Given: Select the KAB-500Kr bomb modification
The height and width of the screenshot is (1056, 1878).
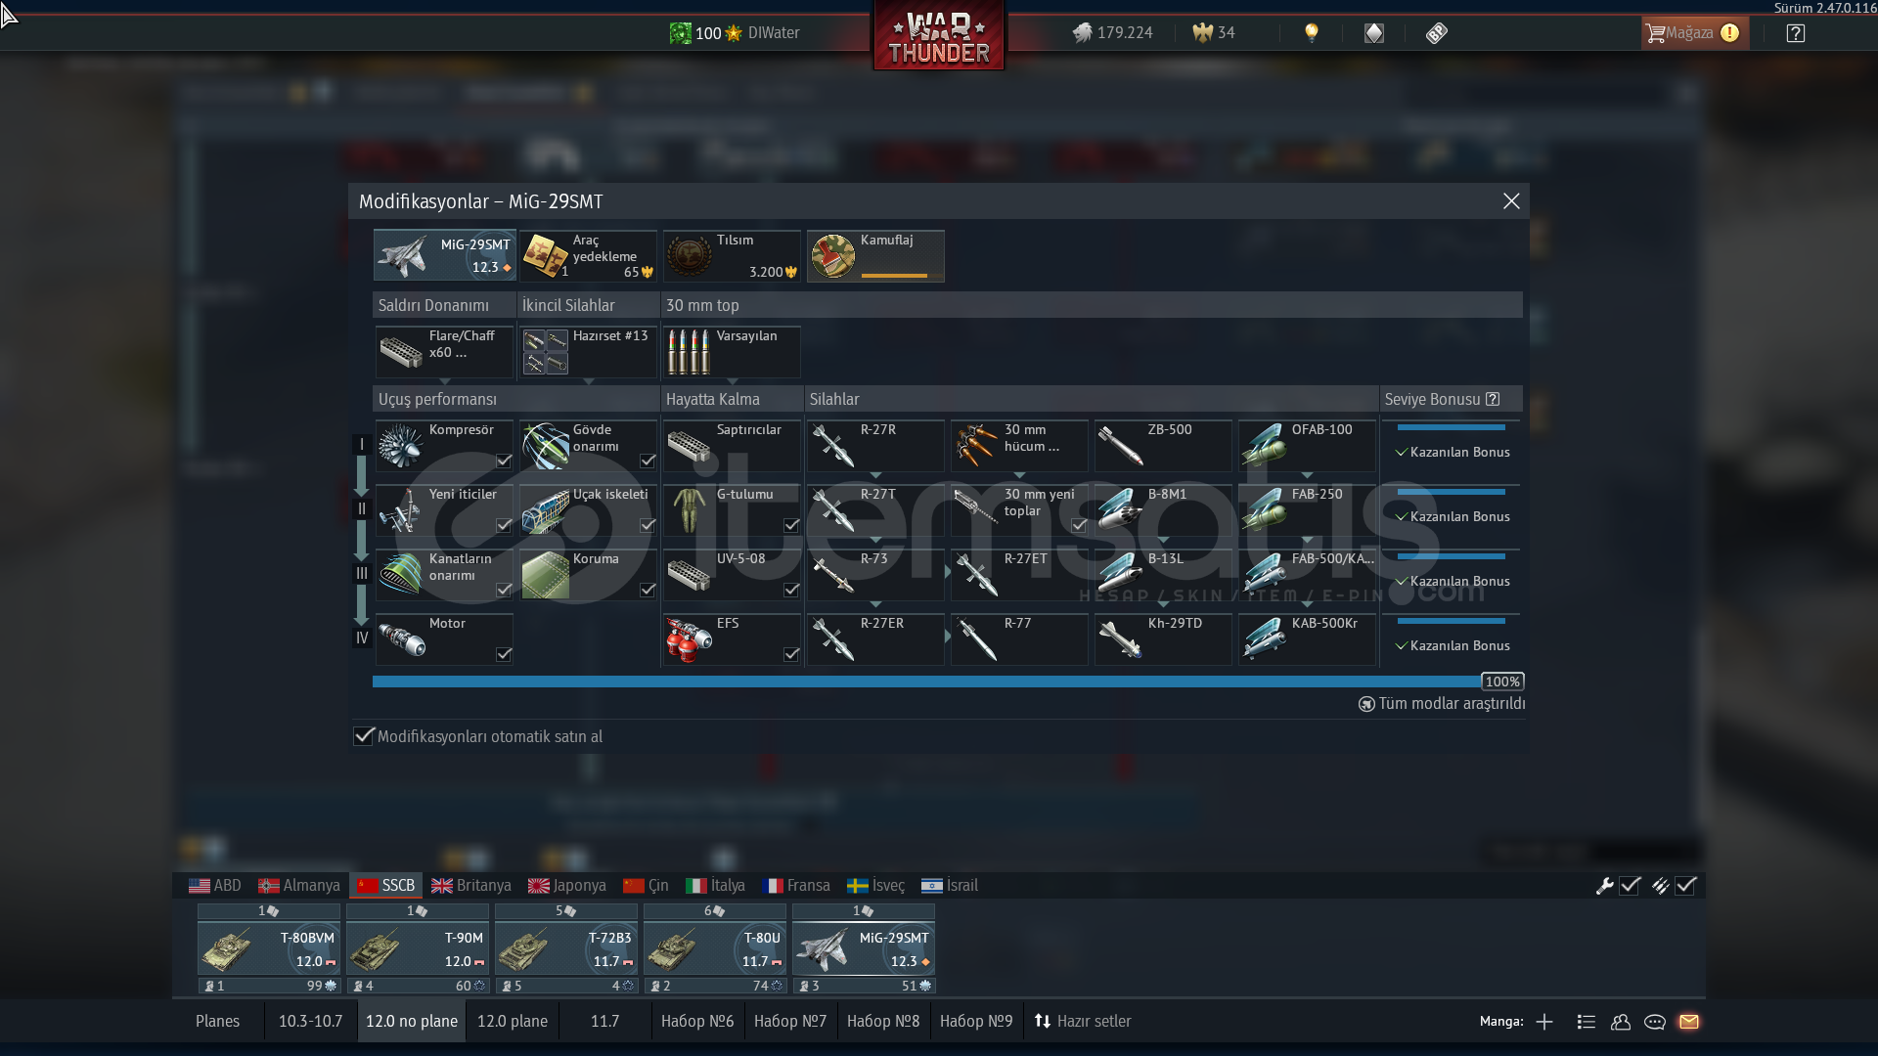Looking at the screenshot, I should (1307, 639).
